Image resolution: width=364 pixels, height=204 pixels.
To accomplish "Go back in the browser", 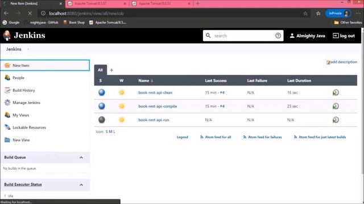I will tap(6, 14).
